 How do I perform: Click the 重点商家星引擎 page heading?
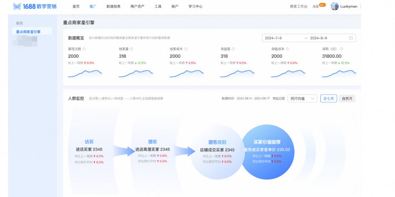pyautogui.click(x=79, y=23)
